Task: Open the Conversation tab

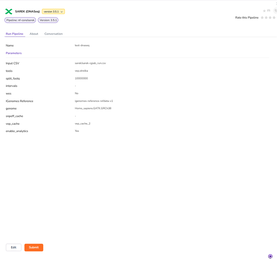Action: click(x=53, y=34)
